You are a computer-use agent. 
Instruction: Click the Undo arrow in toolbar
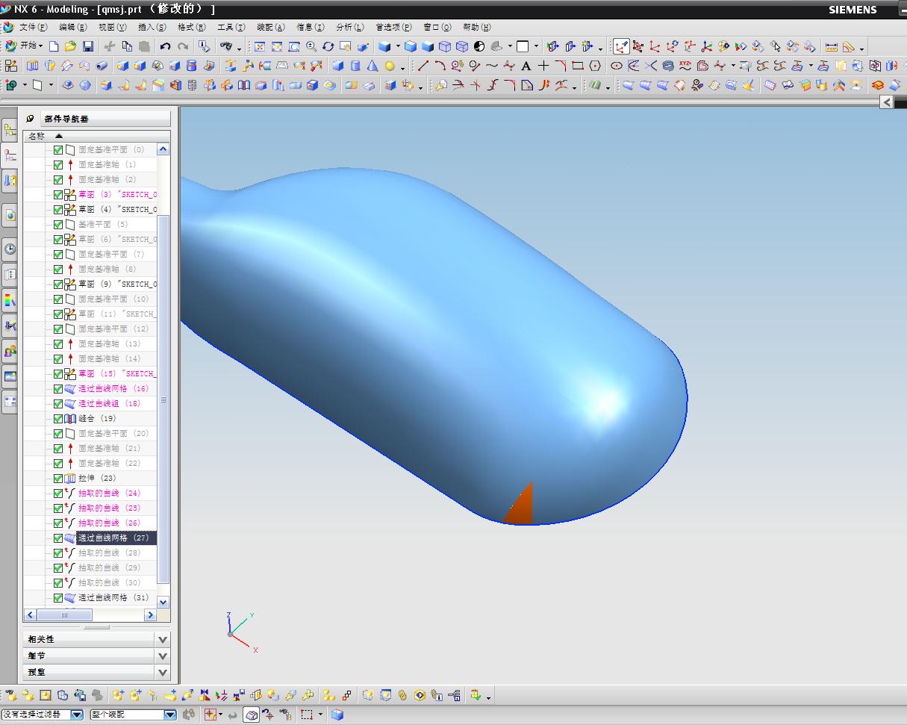[x=166, y=46]
